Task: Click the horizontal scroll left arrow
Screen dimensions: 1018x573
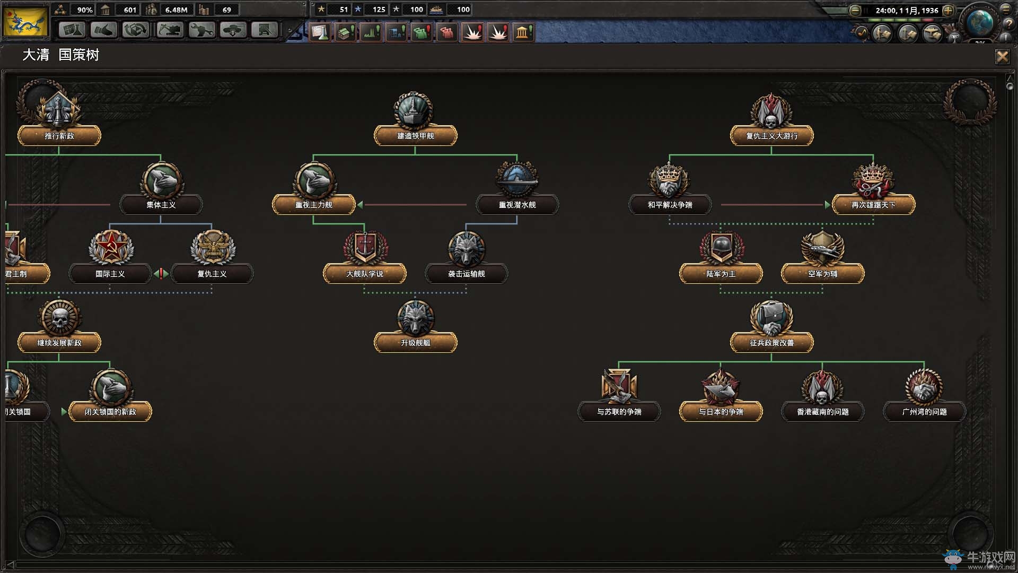Action: click(x=10, y=565)
